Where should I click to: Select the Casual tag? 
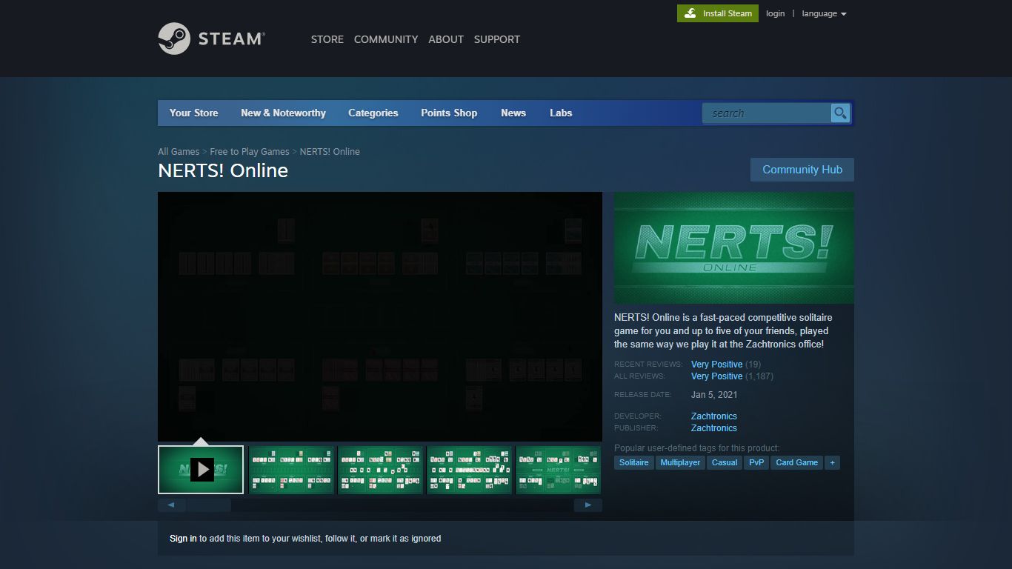coord(725,462)
